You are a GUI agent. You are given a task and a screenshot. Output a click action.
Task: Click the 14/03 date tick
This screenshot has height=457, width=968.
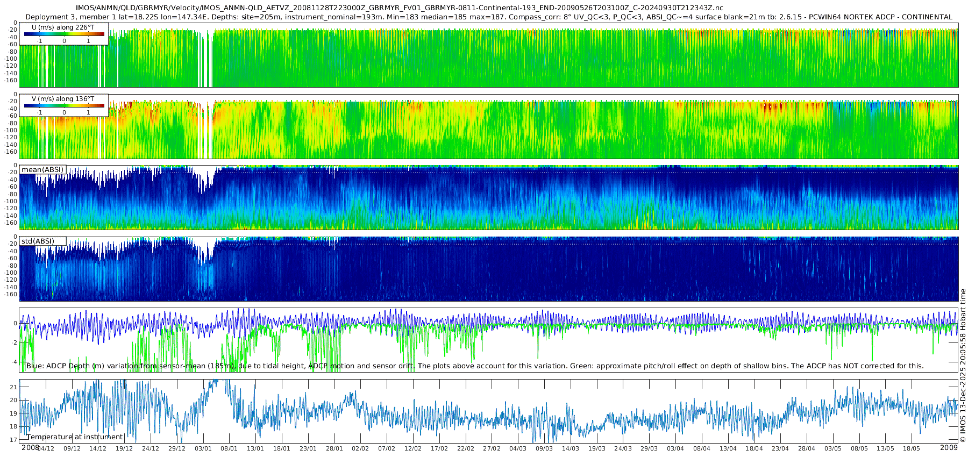tap(570, 448)
